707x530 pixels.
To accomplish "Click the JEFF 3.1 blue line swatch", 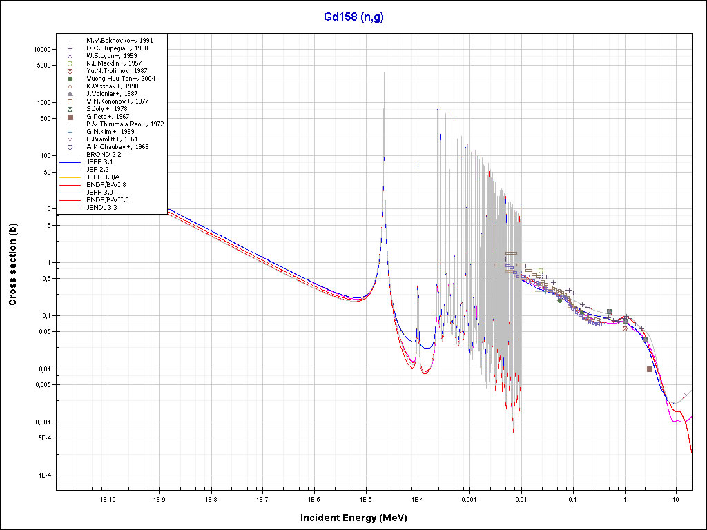I will 70,162.
